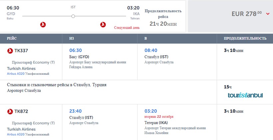Image resolution: width=273 pixels, height=140 pixels.
Task: Click the Turkish Airlines name under TK872
Action: (21, 129)
